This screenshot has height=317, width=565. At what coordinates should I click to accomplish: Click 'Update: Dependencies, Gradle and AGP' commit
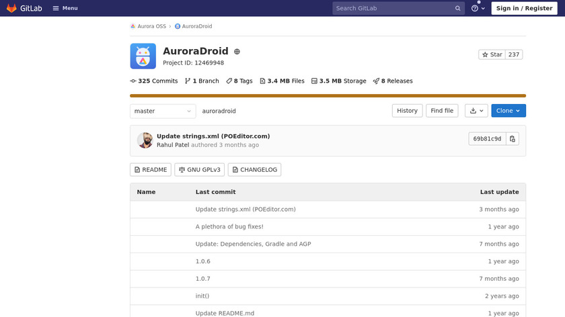click(254, 244)
